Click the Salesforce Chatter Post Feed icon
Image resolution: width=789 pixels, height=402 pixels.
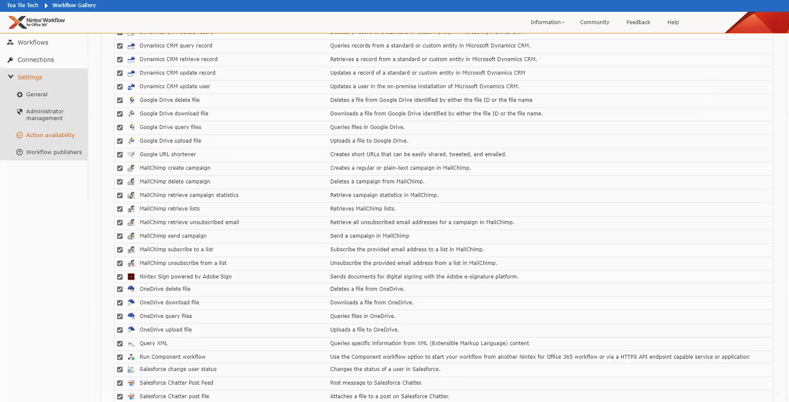[131, 383]
